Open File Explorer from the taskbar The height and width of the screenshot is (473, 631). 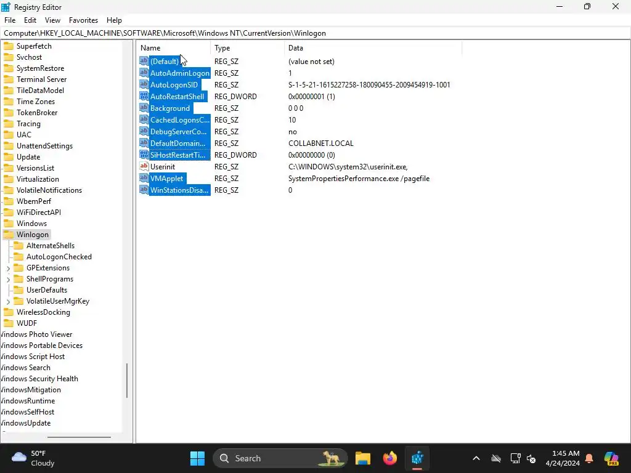[362, 458]
